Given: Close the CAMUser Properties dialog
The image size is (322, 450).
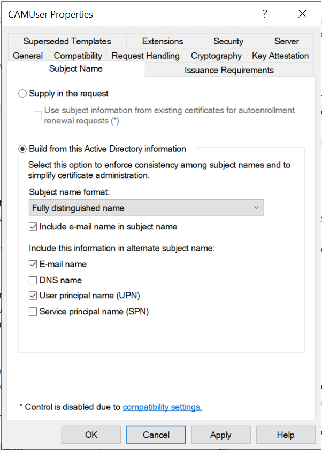Looking at the screenshot, I should (x=302, y=14).
